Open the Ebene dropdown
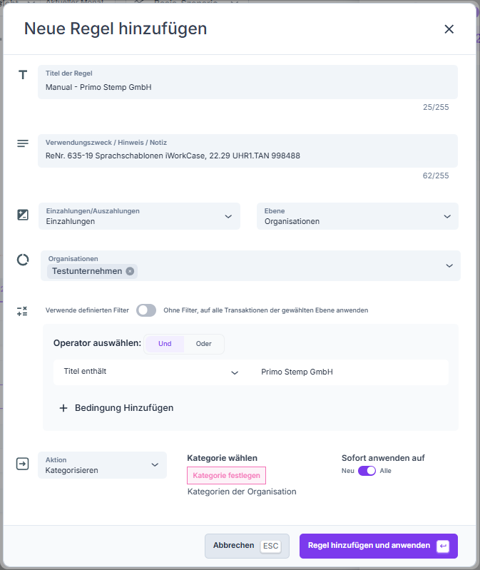This screenshot has height=570, width=480. click(357, 216)
